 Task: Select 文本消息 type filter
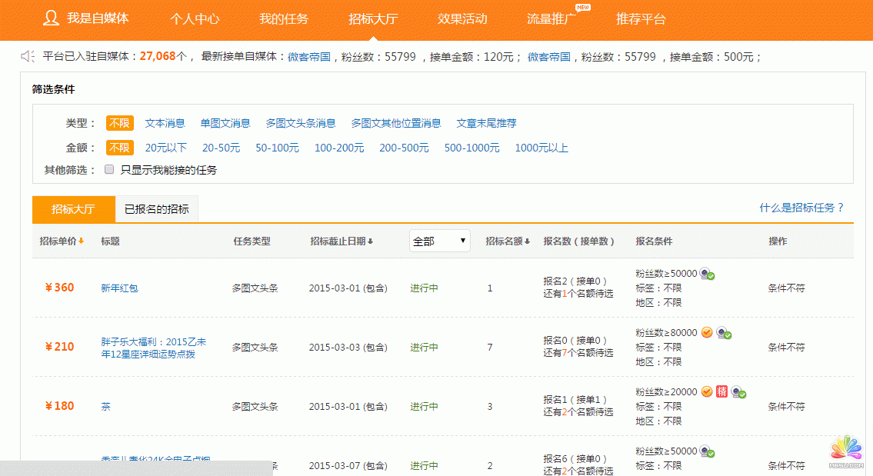click(x=165, y=123)
